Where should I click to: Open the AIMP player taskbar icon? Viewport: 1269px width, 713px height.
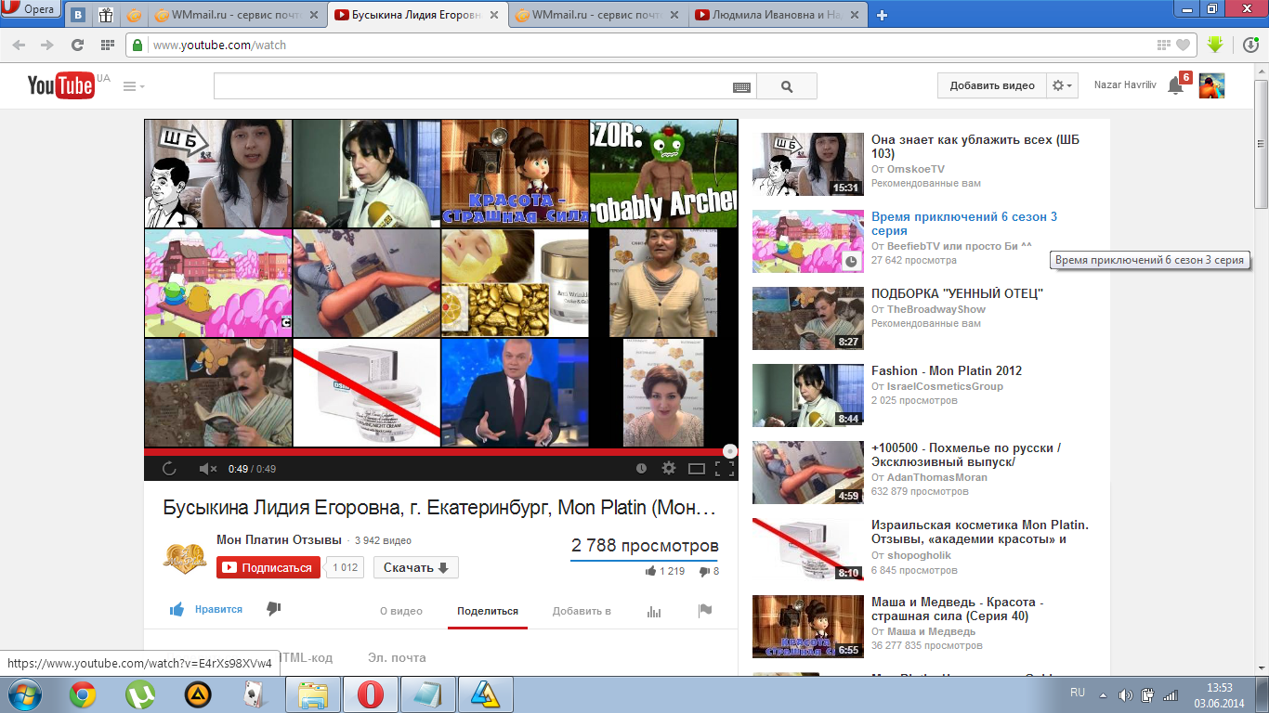[198, 694]
